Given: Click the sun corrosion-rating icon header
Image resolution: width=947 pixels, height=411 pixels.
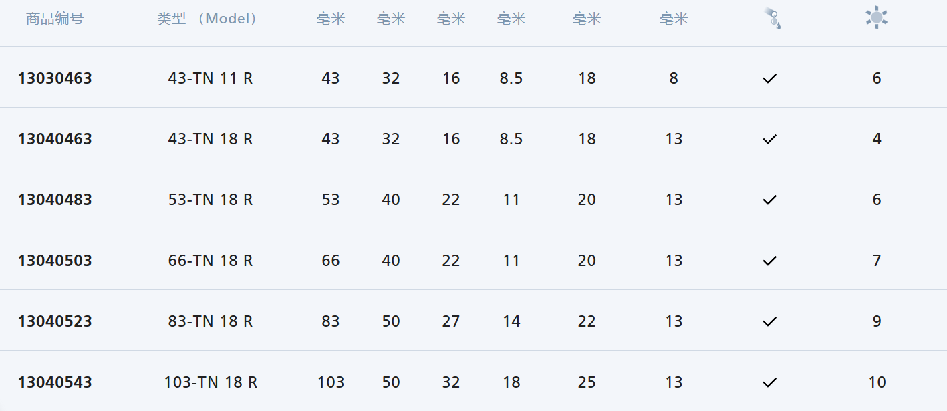Looking at the screenshot, I should (x=876, y=18).
